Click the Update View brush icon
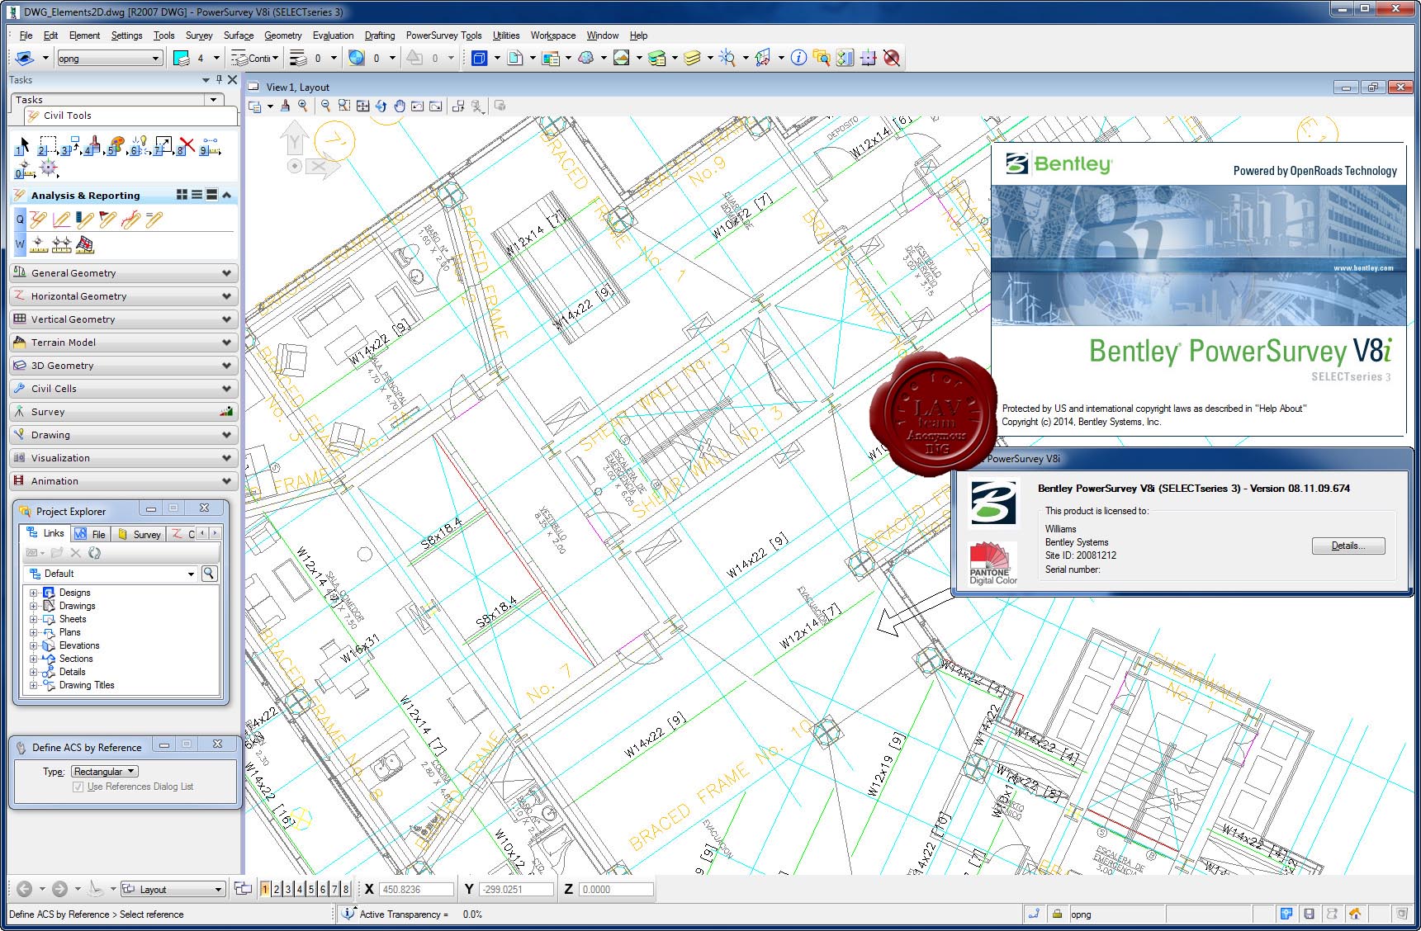Viewport: 1421px width, 931px height. coord(285,106)
